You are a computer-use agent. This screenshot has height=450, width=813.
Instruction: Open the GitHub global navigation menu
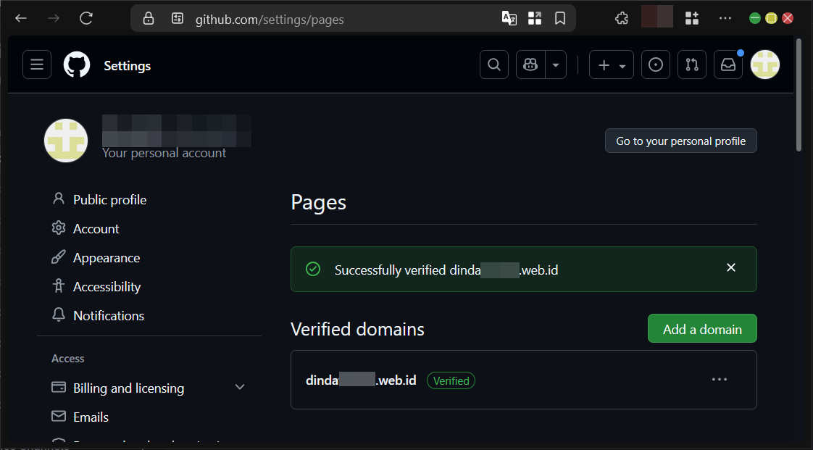click(37, 64)
